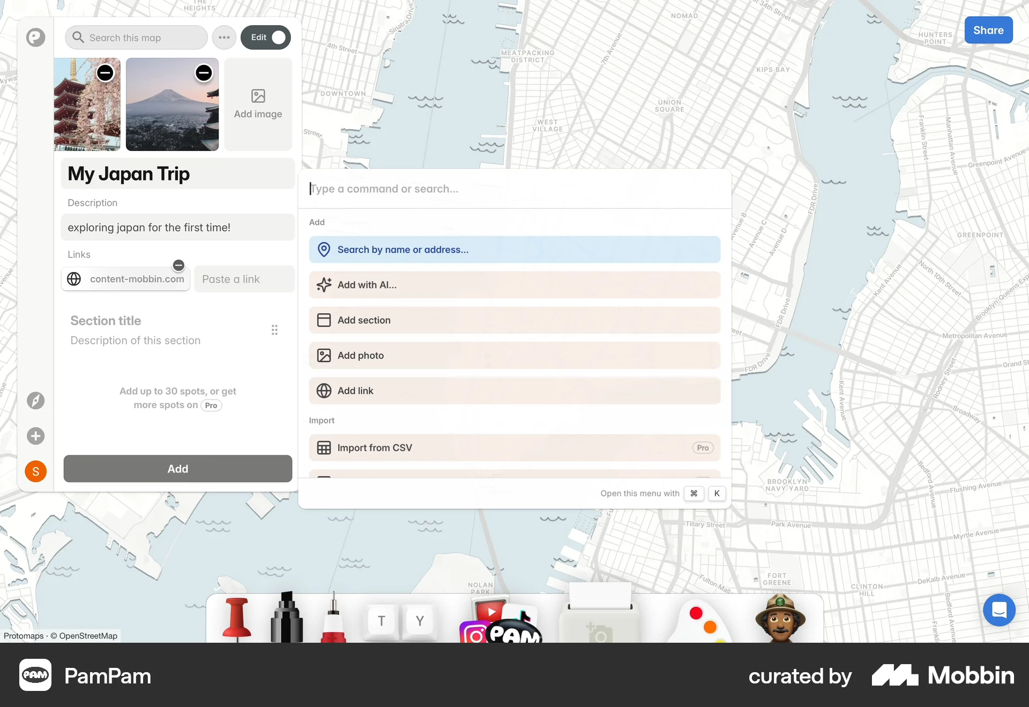Click the plus icon to create a new map

click(35, 435)
